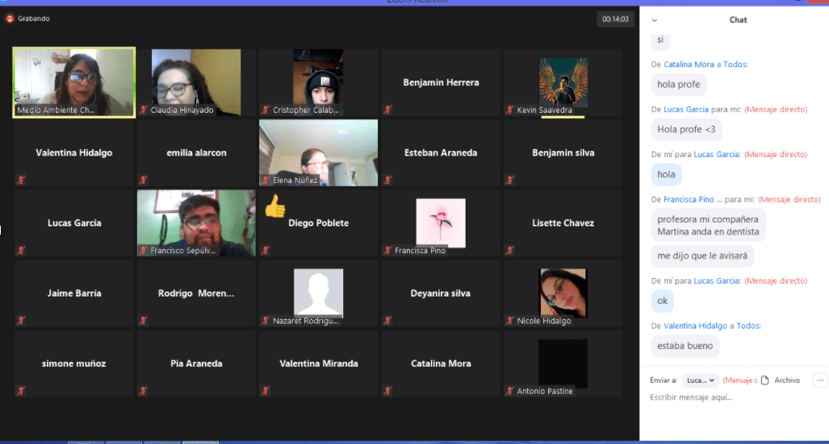Click sender name Catalina Mora in chat
829x444 pixels.
pyautogui.click(x=689, y=64)
